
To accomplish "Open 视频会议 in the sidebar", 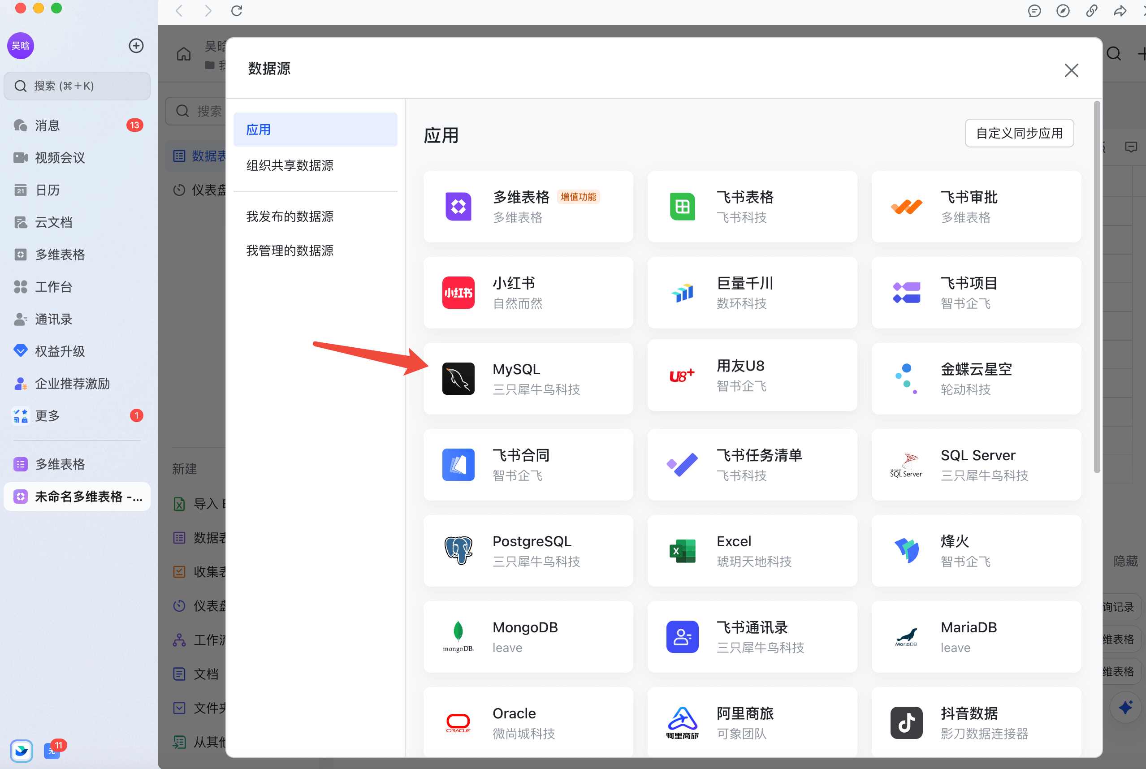I will pyautogui.click(x=77, y=158).
